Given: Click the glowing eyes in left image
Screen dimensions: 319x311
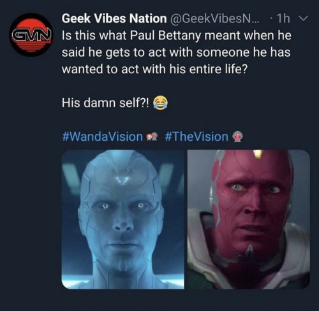Looking at the screenshot, I should pyautogui.click(x=122, y=206).
